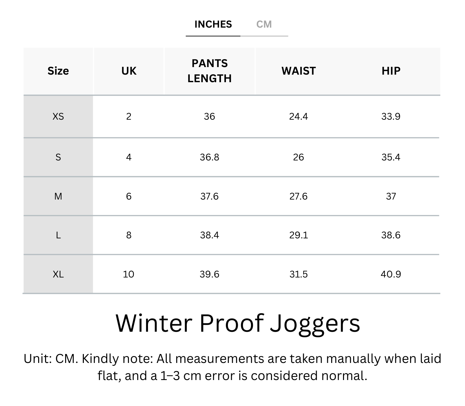Switch to the CM tab
465x406 pixels.
264,24
